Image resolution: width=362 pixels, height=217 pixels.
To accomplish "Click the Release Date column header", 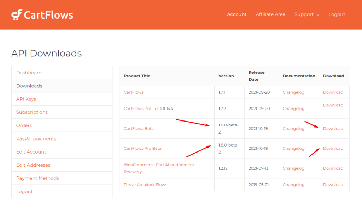I will [x=257, y=76].
